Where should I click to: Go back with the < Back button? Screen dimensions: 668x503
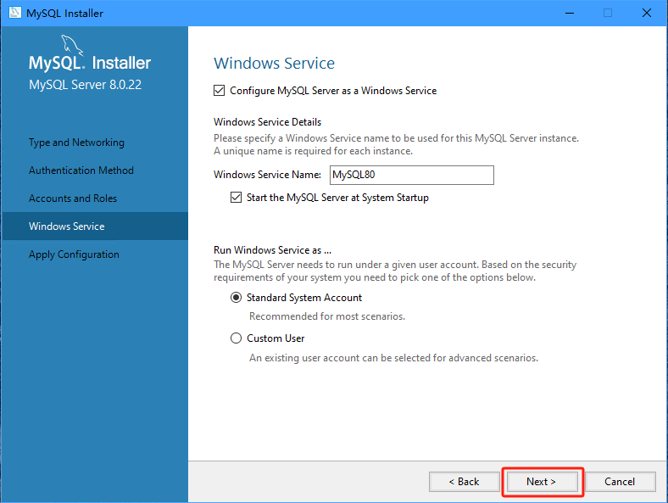[x=465, y=482]
